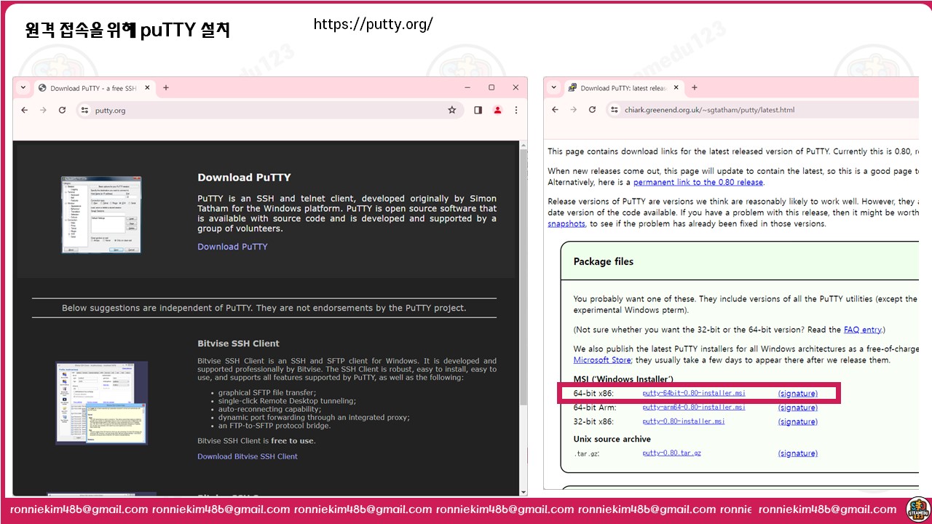Click signature link for 64-bit x86
Viewport: 932px width, 524px height.
point(798,394)
